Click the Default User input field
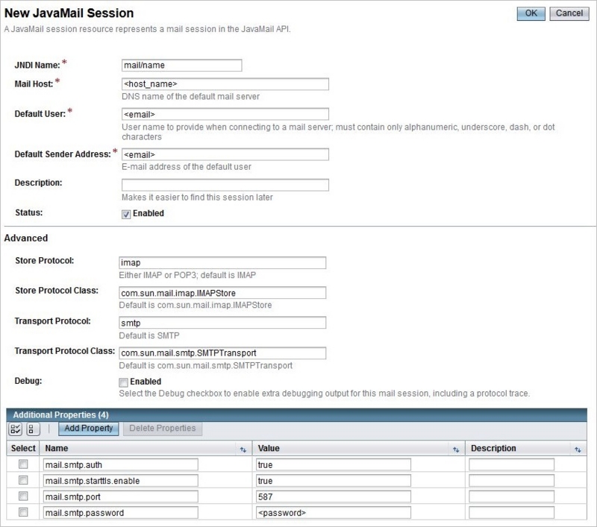This screenshot has height=527, width=597. click(225, 114)
